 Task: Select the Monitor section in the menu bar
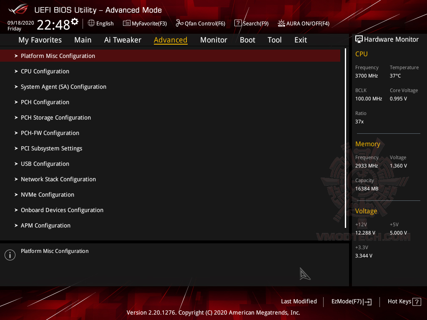213,40
